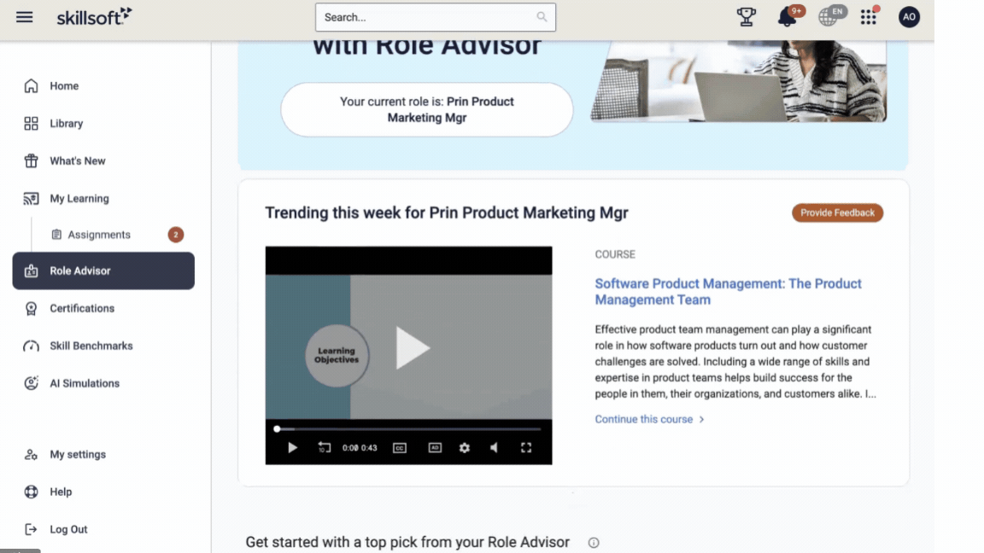The image size is (984, 553).
Task: Open the notifications bell
Action: pos(788,16)
